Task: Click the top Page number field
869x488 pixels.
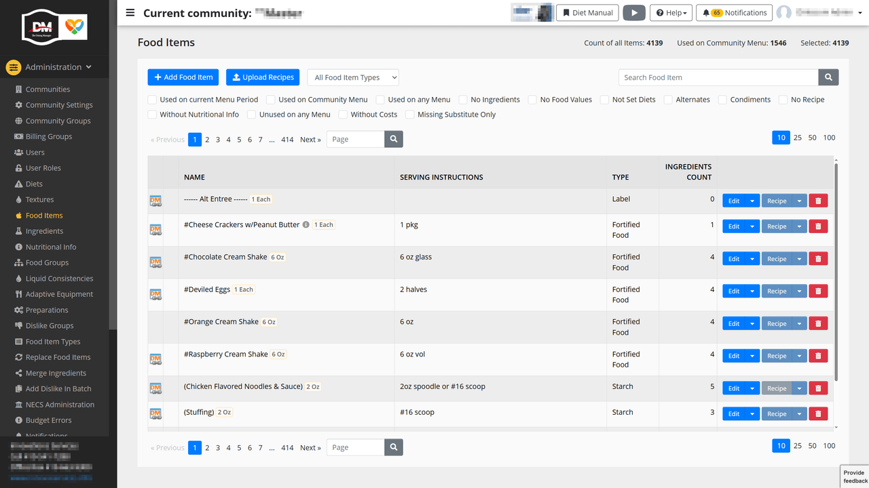Action: pos(356,139)
